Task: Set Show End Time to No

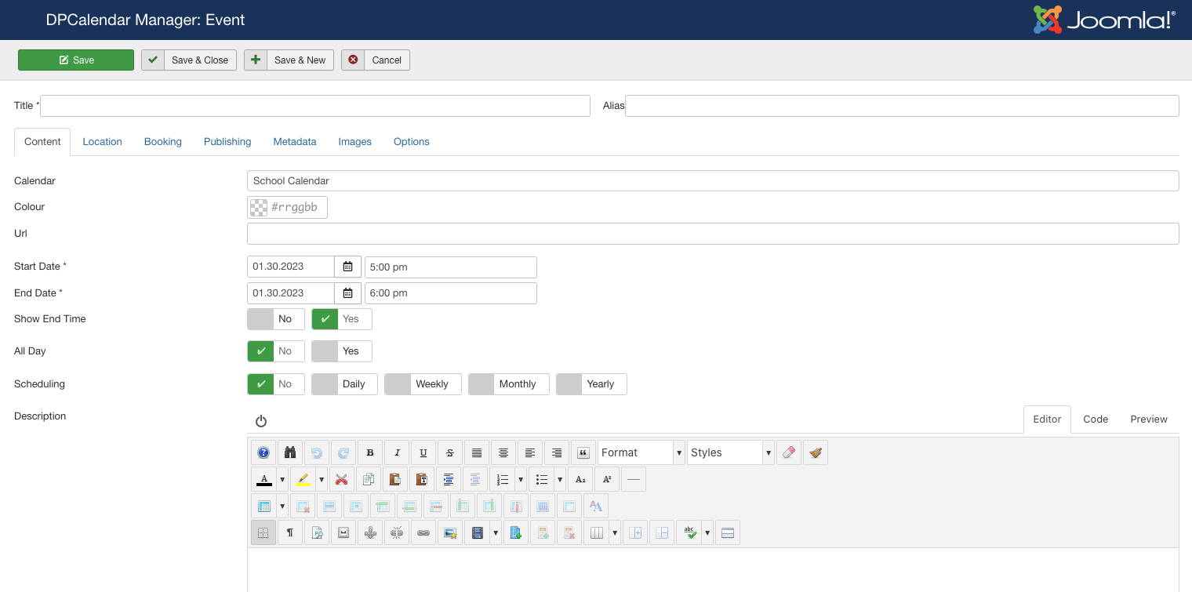Action: (276, 319)
